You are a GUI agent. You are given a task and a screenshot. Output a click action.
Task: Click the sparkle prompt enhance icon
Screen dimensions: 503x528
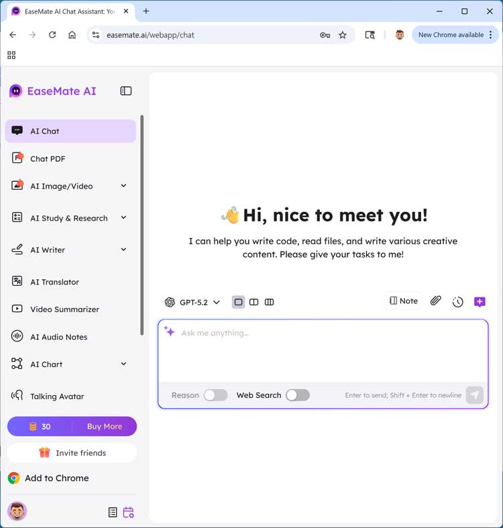tap(170, 331)
